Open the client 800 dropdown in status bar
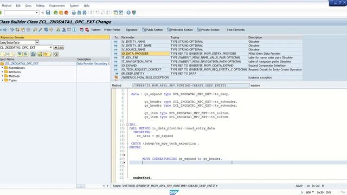Viewport: 347px width, 195px height. 313,192
